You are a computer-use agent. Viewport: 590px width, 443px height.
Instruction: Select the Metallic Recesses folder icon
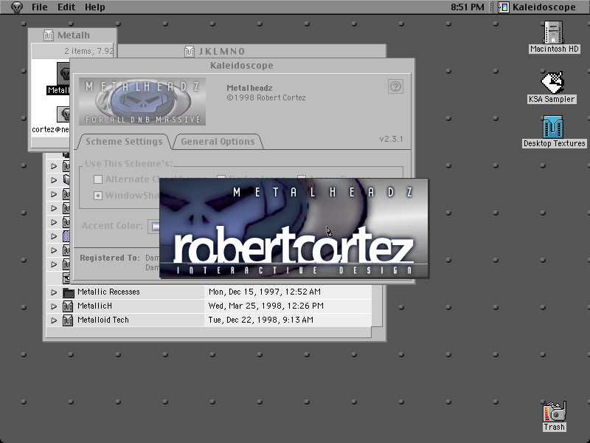tap(68, 292)
